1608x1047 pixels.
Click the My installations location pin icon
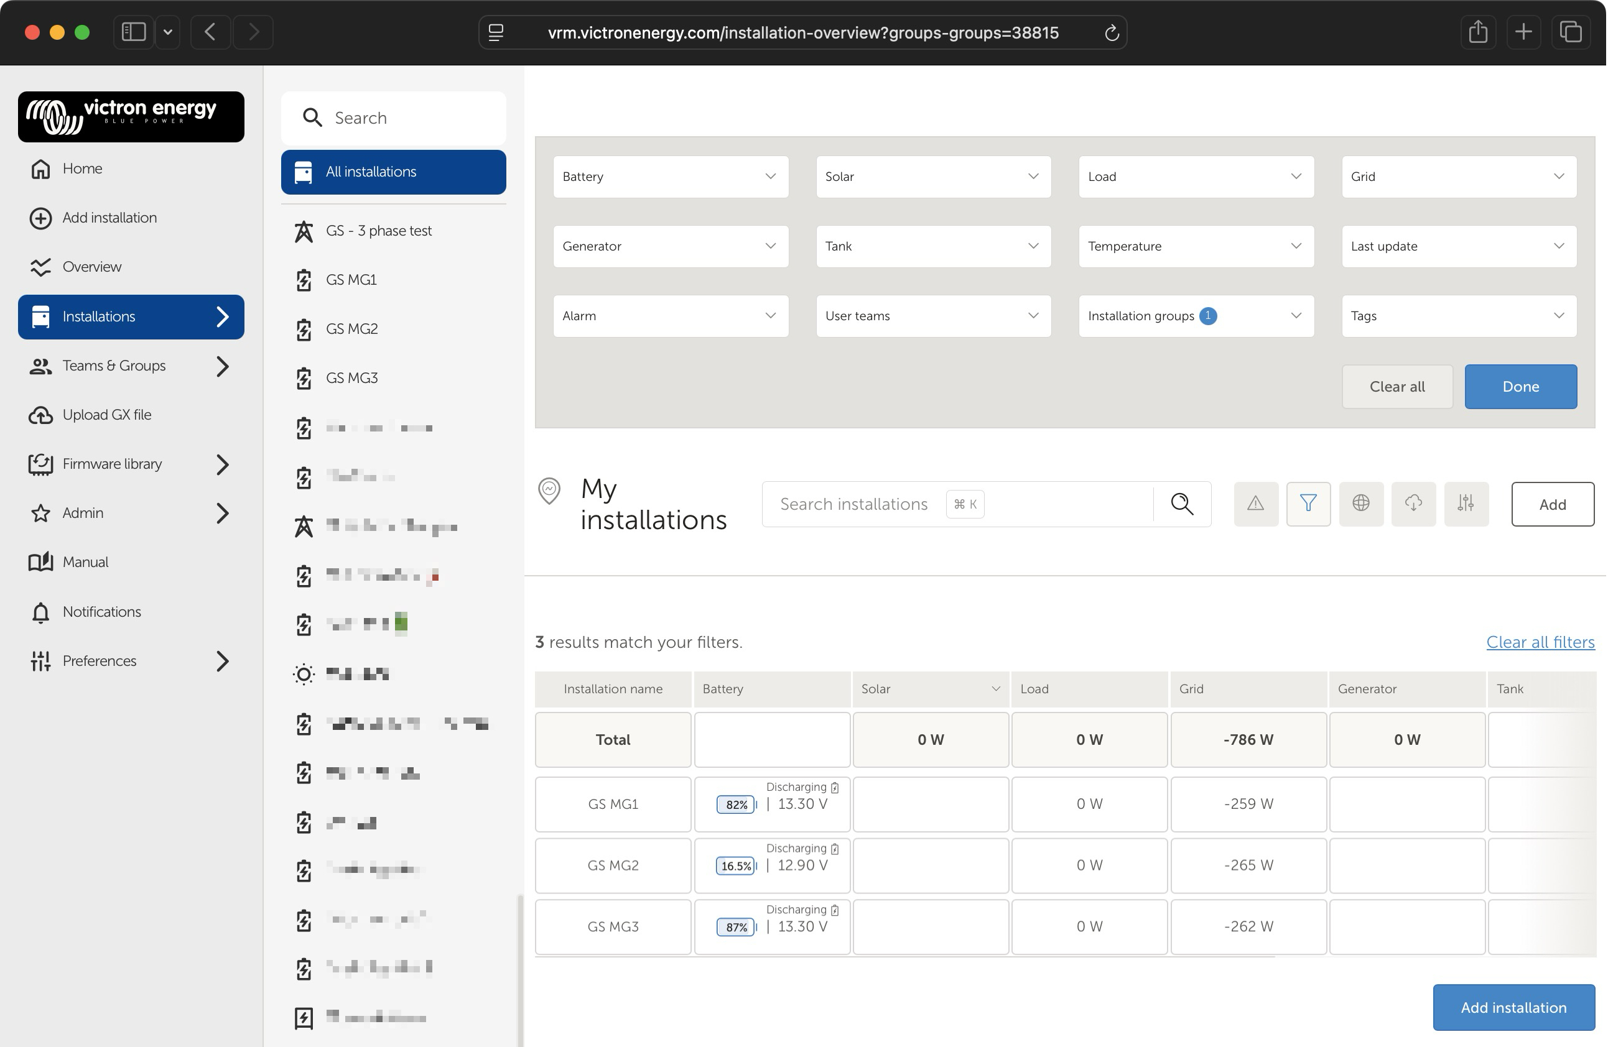[549, 491]
